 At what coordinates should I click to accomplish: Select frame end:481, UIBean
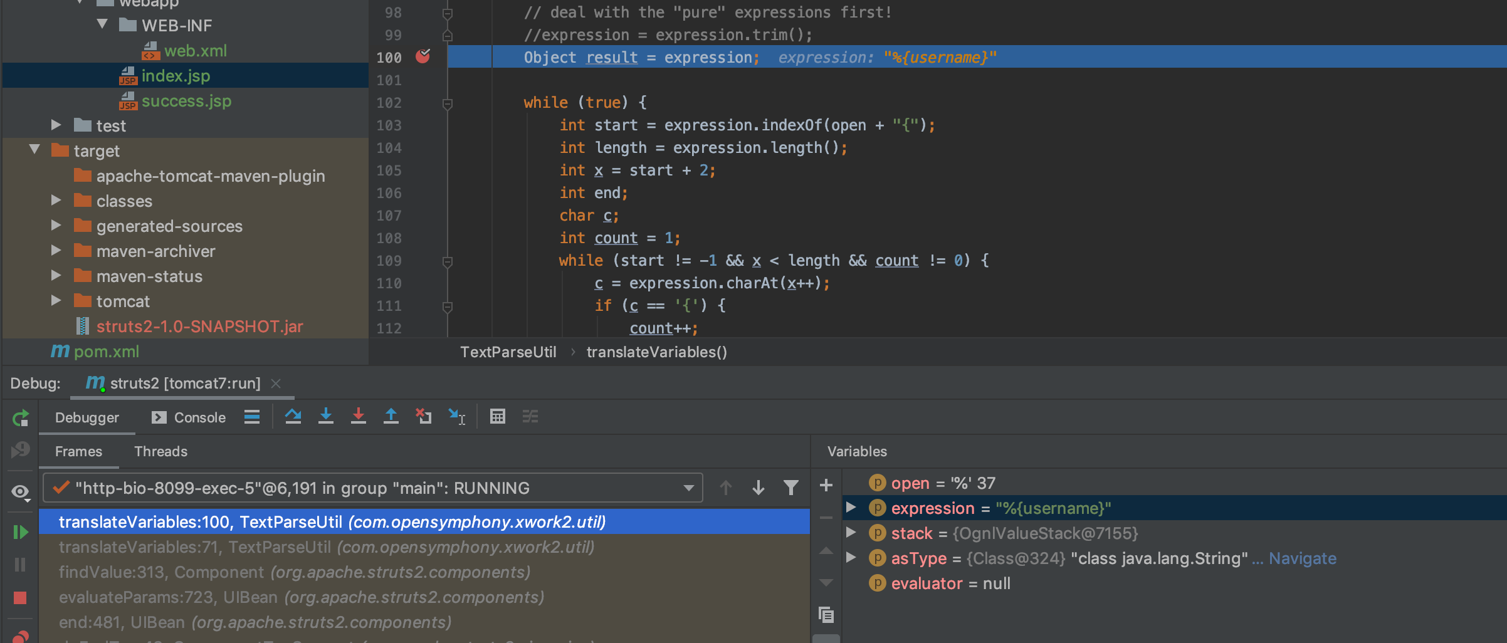tap(255, 622)
